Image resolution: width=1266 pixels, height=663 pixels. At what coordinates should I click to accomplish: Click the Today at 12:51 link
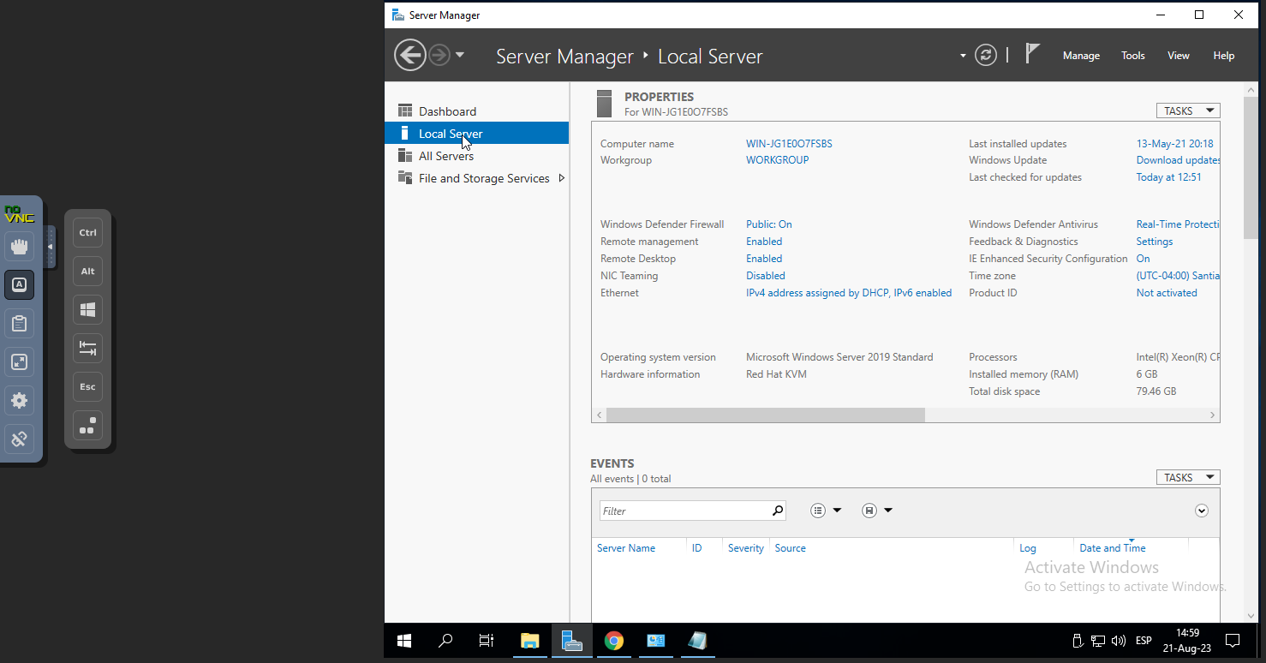[x=1168, y=177]
